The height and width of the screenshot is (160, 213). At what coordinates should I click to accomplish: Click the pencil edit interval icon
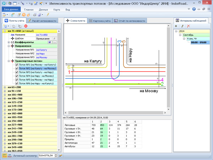[x=182, y=26]
